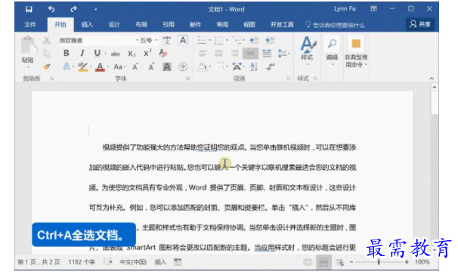Center align text
This screenshot has height=272, width=458.
218,54
